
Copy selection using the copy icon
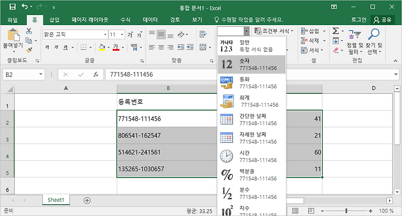(x=28, y=41)
